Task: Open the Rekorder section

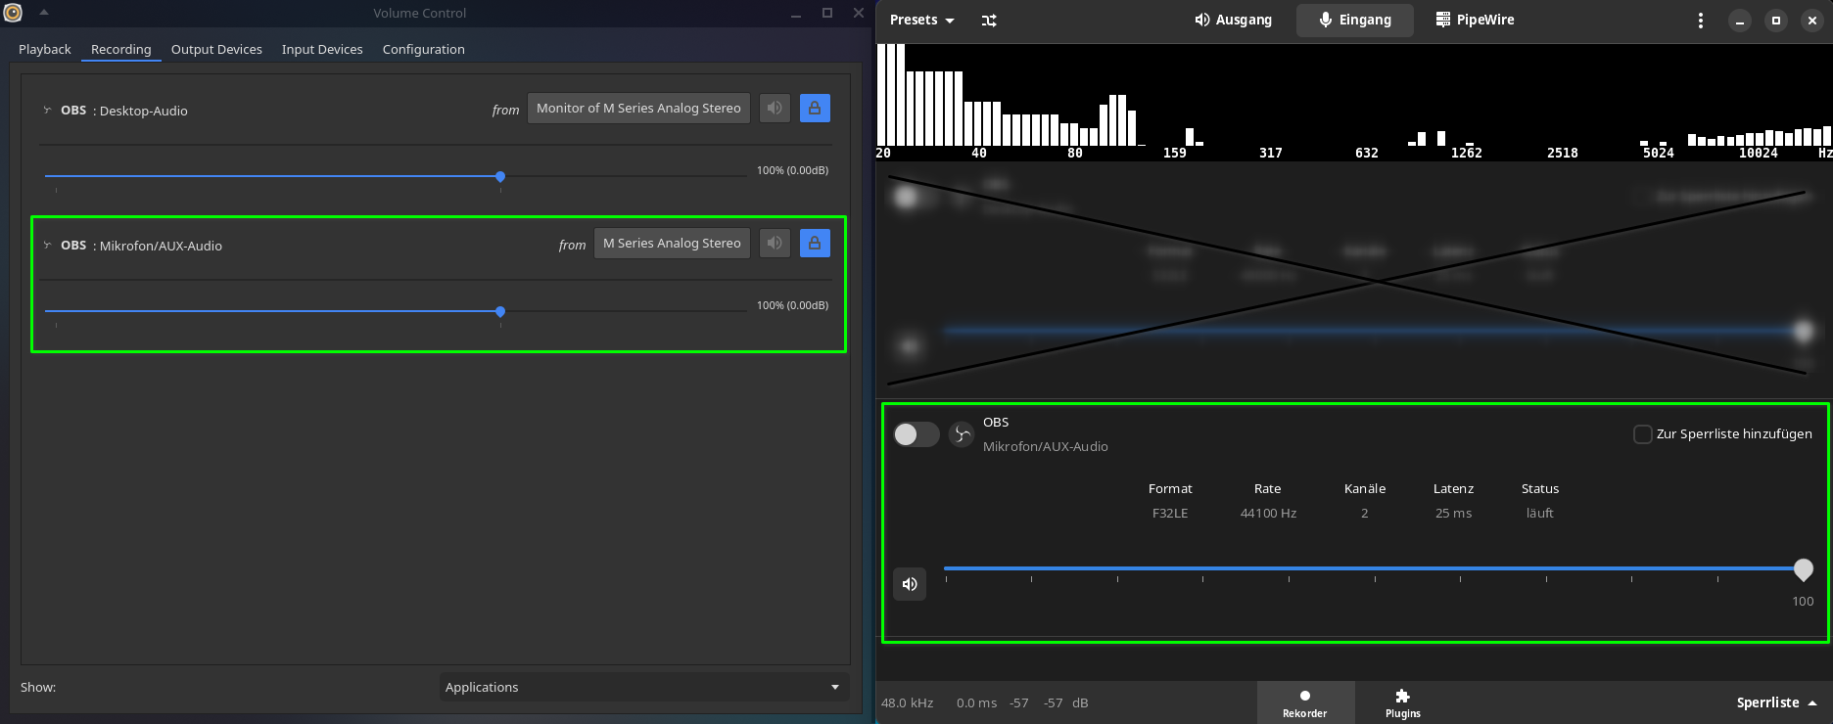Action: pyautogui.click(x=1305, y=702)
